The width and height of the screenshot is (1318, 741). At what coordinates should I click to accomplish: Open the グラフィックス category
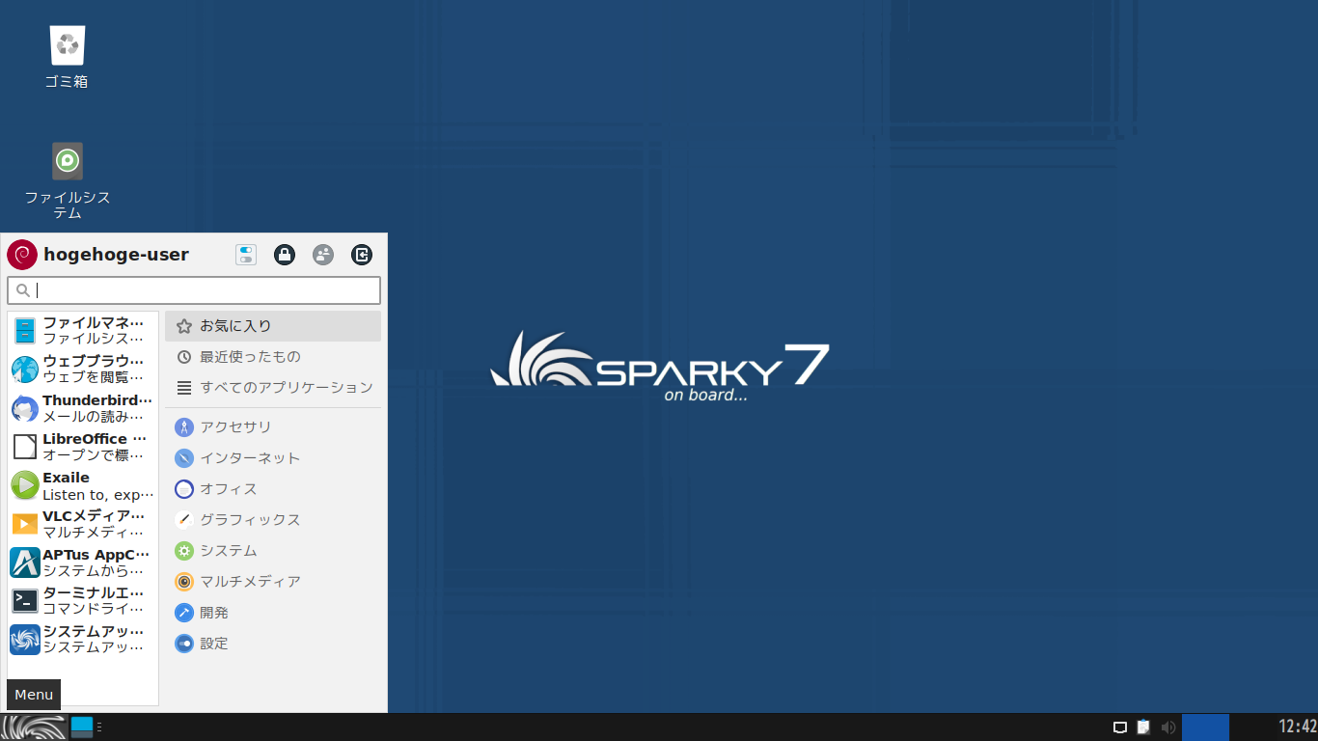tap(273, 520)
